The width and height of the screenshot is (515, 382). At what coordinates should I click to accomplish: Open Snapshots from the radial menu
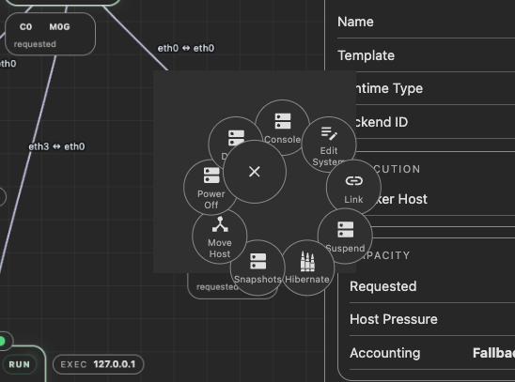[x=257, y=267]
